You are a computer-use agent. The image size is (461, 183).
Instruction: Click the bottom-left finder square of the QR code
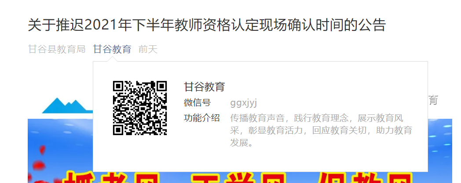118,129
